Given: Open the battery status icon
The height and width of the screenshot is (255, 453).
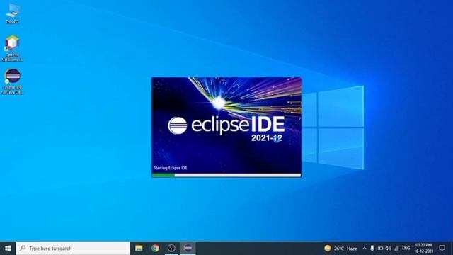Looking at the screenshot, I should [x=380, y=249].
